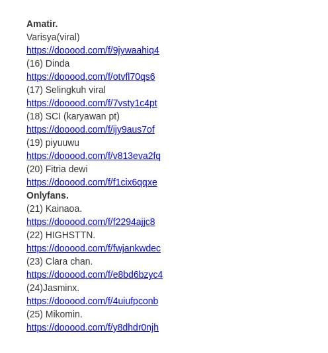Click the text label (21) Kainaoa.
Screen dimensions: 328x353
pos(54,209)
